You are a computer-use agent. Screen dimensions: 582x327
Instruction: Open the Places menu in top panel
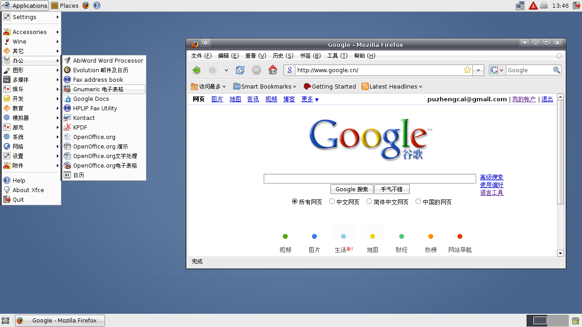click(65, 5)
